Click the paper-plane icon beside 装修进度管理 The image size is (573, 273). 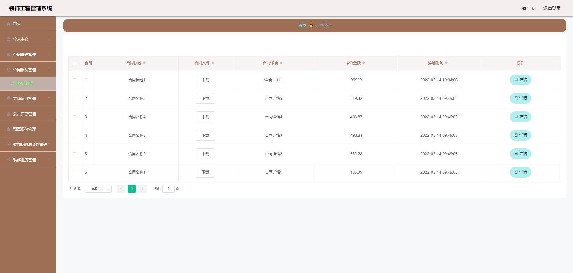9,160
